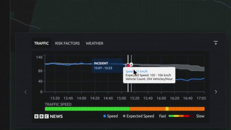231x130 pixels.
Task: Open the Weather tab
Action: pos(94,43)
